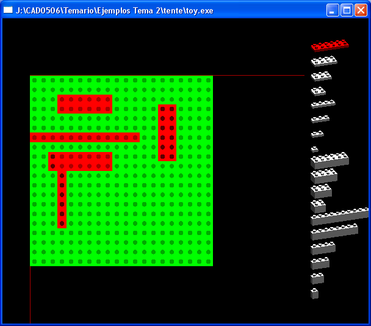Maximize the toy.exe window
Viewport: 371px width, 326px height.
point(347,10)
